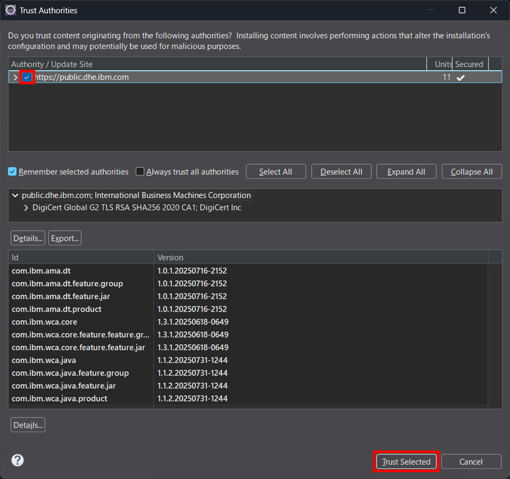This screenshot has height=479, width=510.
Task: Click the Select All button
Action: (275, 172)
